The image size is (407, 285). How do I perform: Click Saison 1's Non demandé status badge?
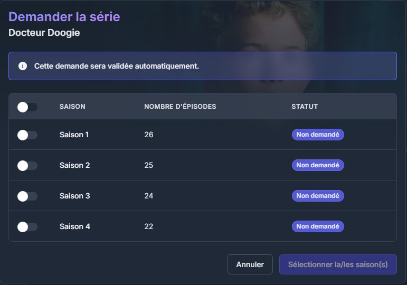[318, 135]
